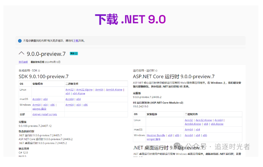Download the ASP.NET Core Hosting Bundle

[156, 135]
